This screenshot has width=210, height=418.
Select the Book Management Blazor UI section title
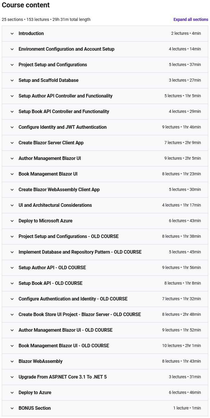tap(48, 174)
